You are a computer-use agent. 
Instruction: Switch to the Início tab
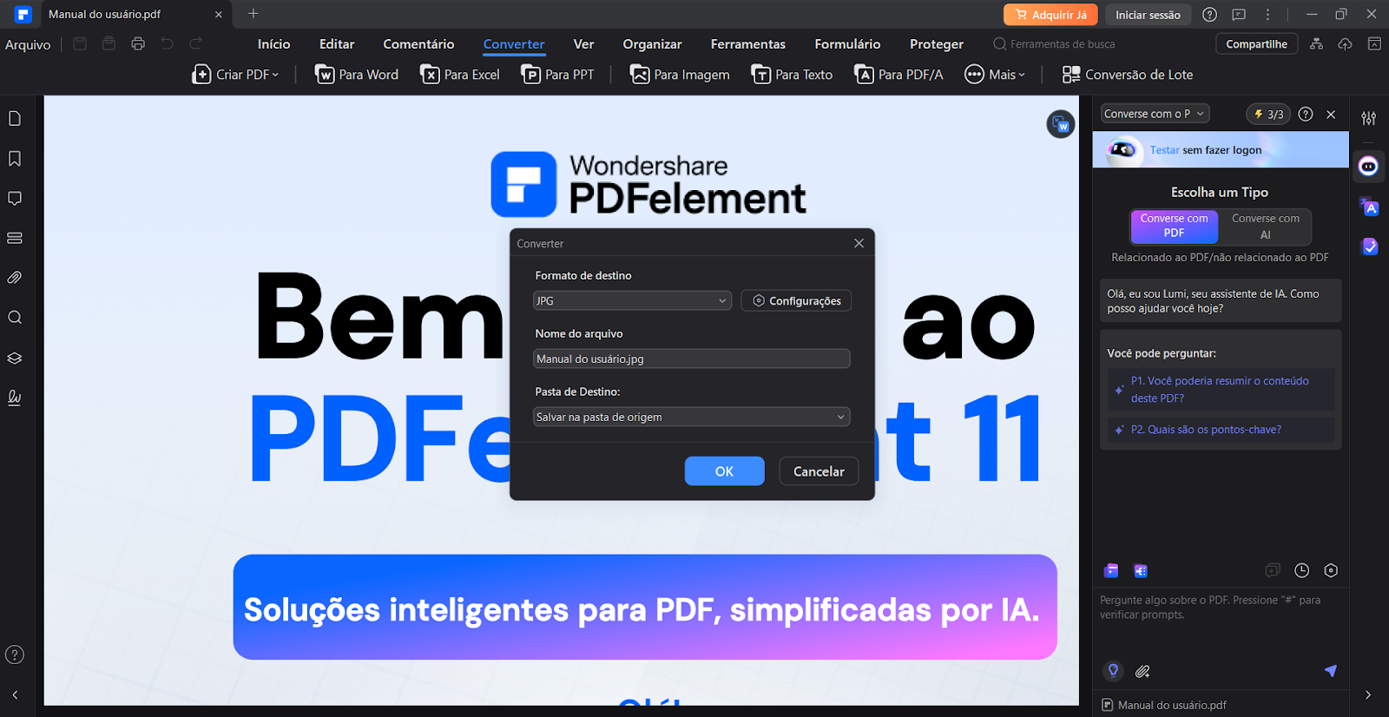pyautogui.click(x=273, y=43)
